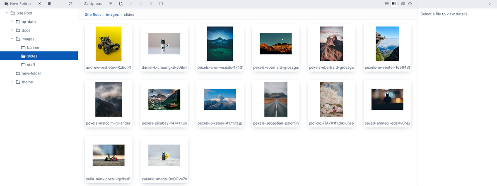
Task: Collapse the details panel with the chevron
Action: coord(490,4)
